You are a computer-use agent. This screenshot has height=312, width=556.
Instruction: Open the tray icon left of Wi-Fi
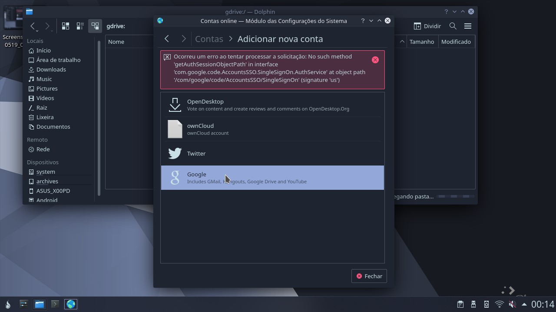pyautogui.click(x=486, y=304)
